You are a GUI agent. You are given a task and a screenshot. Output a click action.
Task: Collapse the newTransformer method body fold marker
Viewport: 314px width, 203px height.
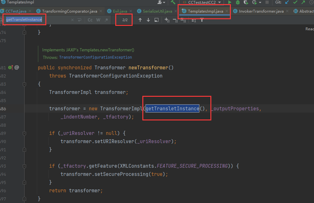(25, 84)
